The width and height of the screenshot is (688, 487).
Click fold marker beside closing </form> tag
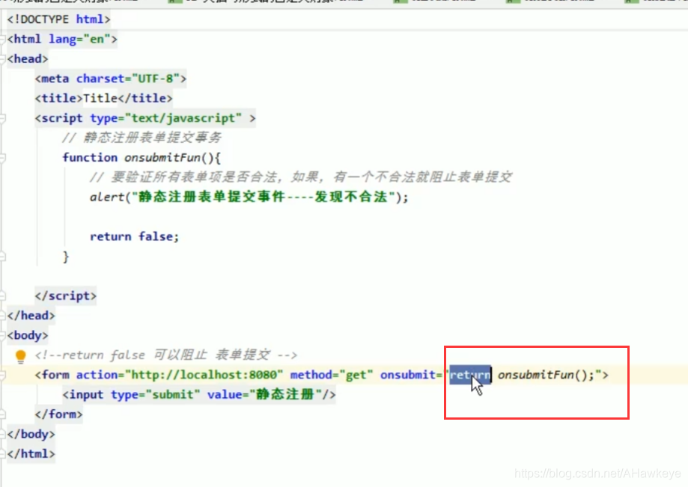coord(2,414)
